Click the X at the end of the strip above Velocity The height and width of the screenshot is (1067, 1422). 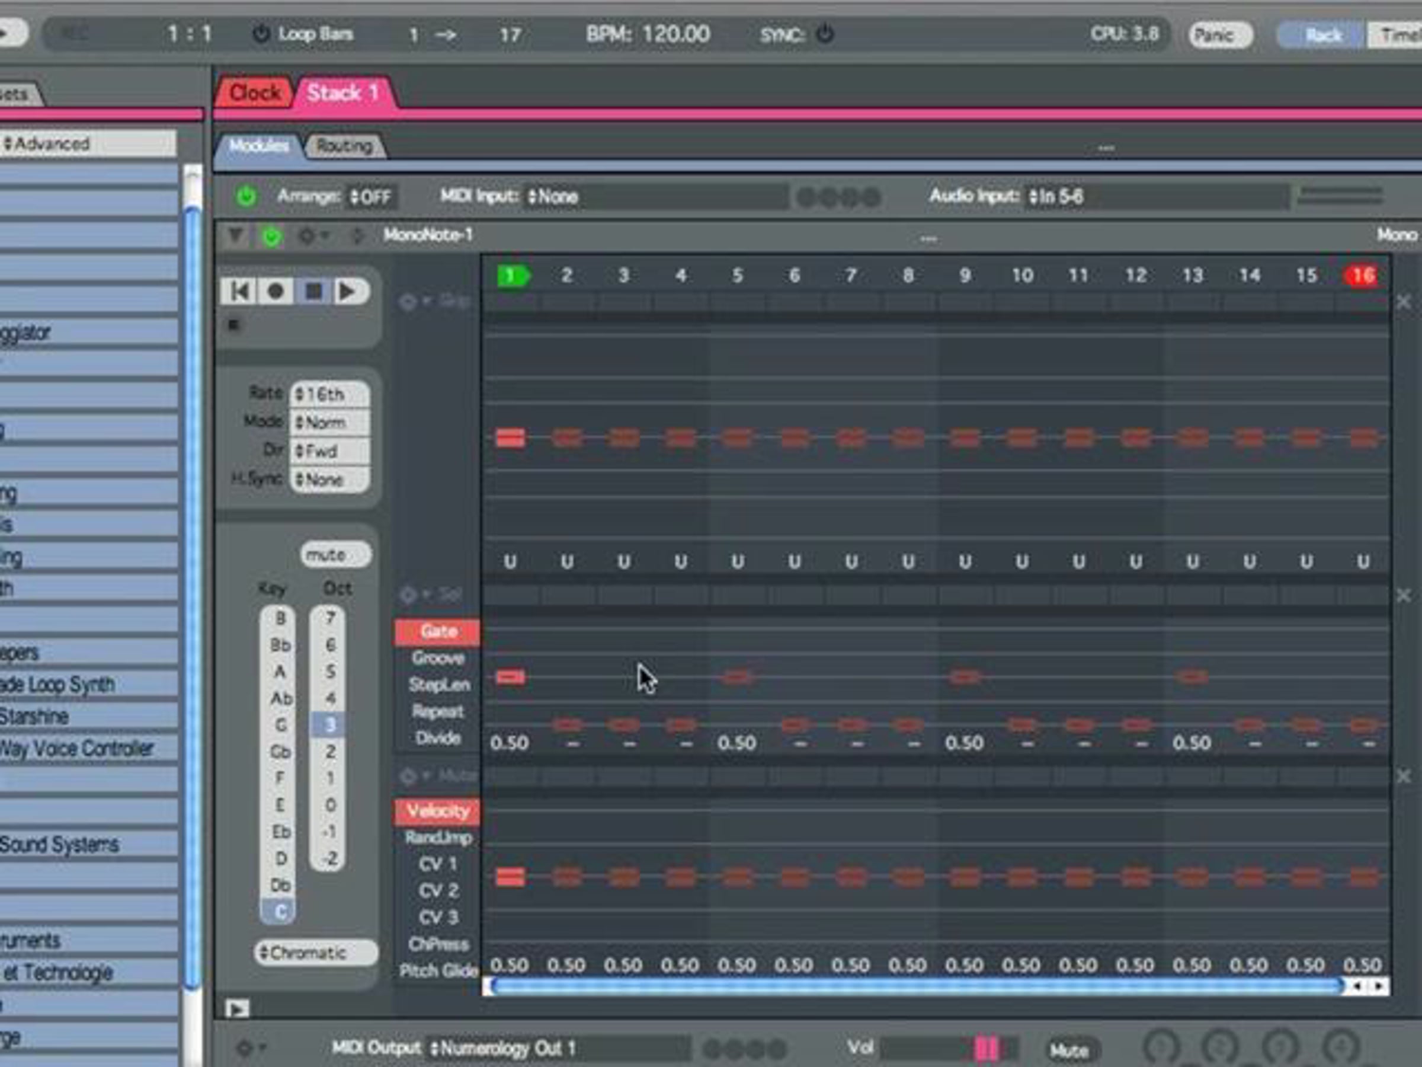(x=1404, y=777)
